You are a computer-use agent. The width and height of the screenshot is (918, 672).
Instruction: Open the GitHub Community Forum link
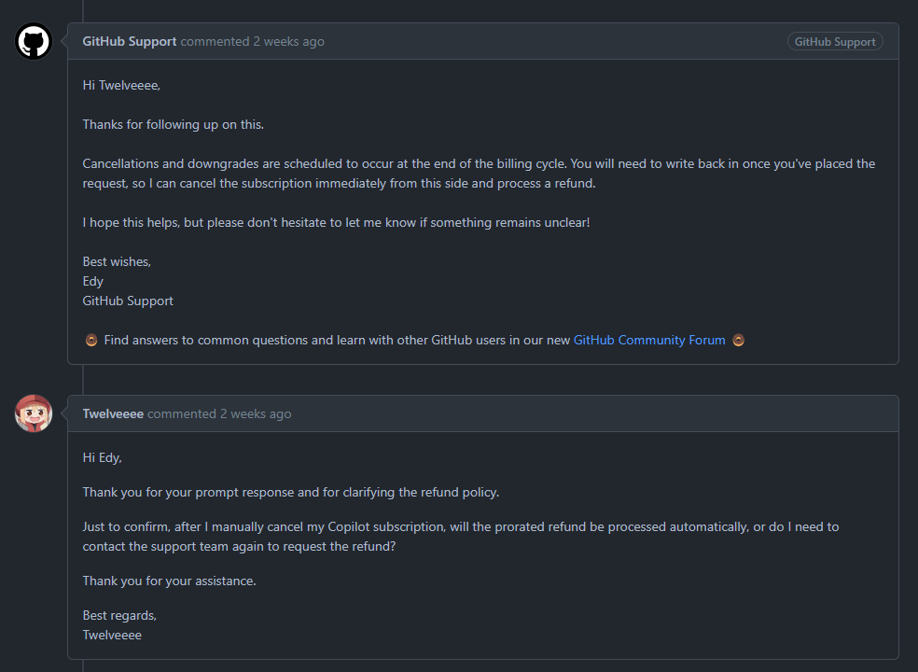(x=648, y=341)
